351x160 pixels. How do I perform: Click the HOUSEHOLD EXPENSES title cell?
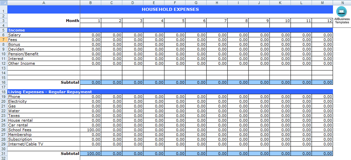(170, 9)
